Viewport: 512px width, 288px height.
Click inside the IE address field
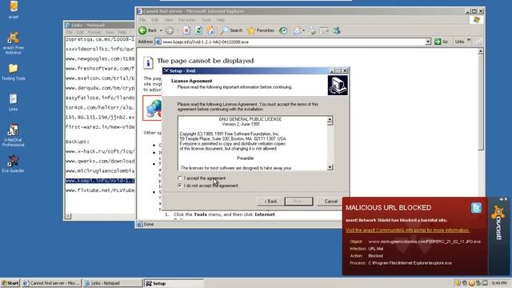click(293, 42)
